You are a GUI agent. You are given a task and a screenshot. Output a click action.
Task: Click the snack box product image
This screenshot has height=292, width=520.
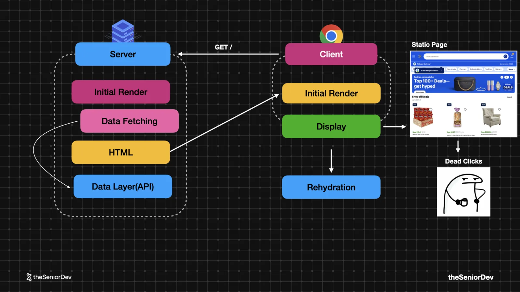coord(423,117)
